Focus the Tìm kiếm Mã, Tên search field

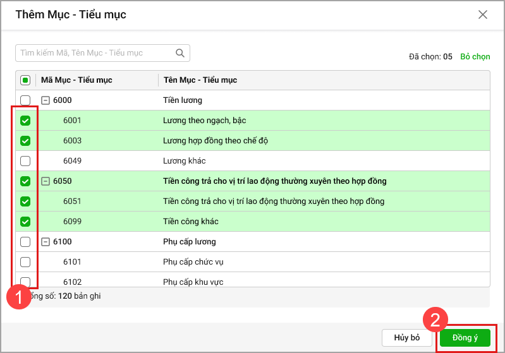pyautogui.click(x=95, y=53)
